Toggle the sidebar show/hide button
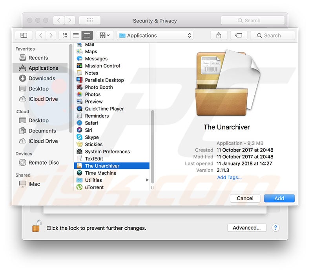Viewport: 310px width, 272px height. pyautogui.click(x=24, y=35)
